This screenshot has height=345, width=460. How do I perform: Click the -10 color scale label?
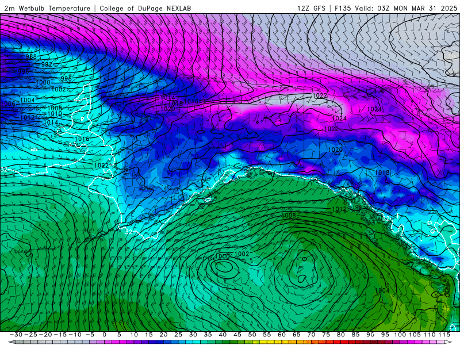pyautogui.click(x=75, y=335)
